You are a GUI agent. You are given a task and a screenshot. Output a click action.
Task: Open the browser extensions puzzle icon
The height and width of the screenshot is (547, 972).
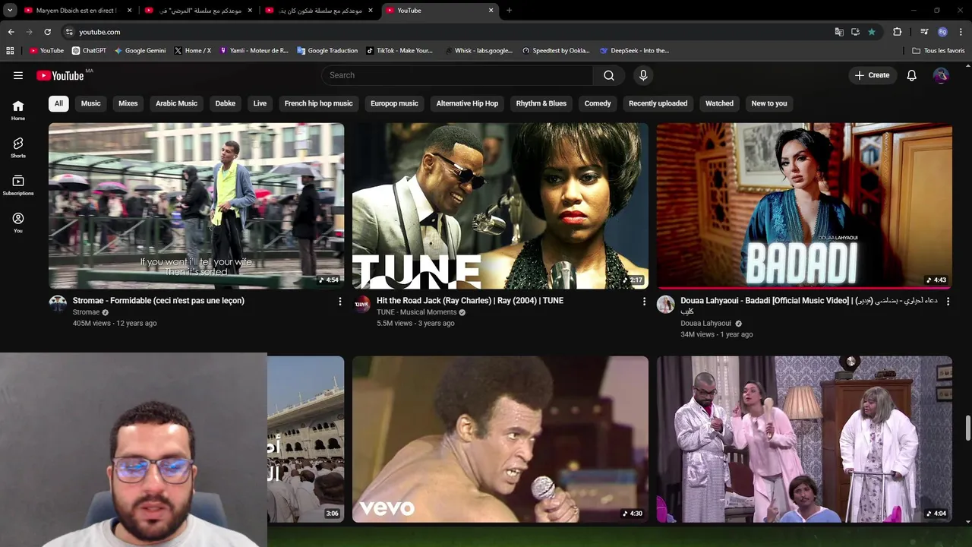[x=897, y=32]
